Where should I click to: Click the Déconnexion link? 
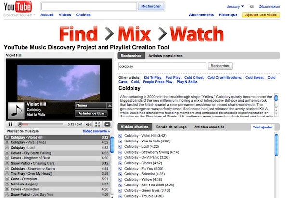[x=269, y=6]
